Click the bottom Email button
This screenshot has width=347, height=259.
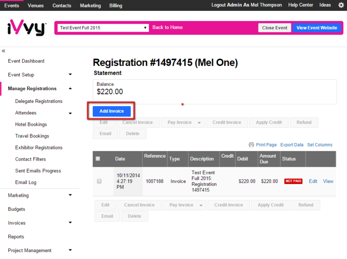107,216
